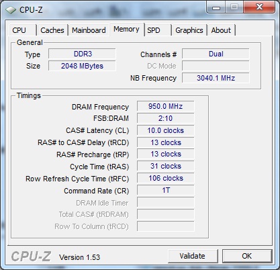Click the 'Type' label in General
Viewport: 280px width, 270px height.
tap(32, 54)
